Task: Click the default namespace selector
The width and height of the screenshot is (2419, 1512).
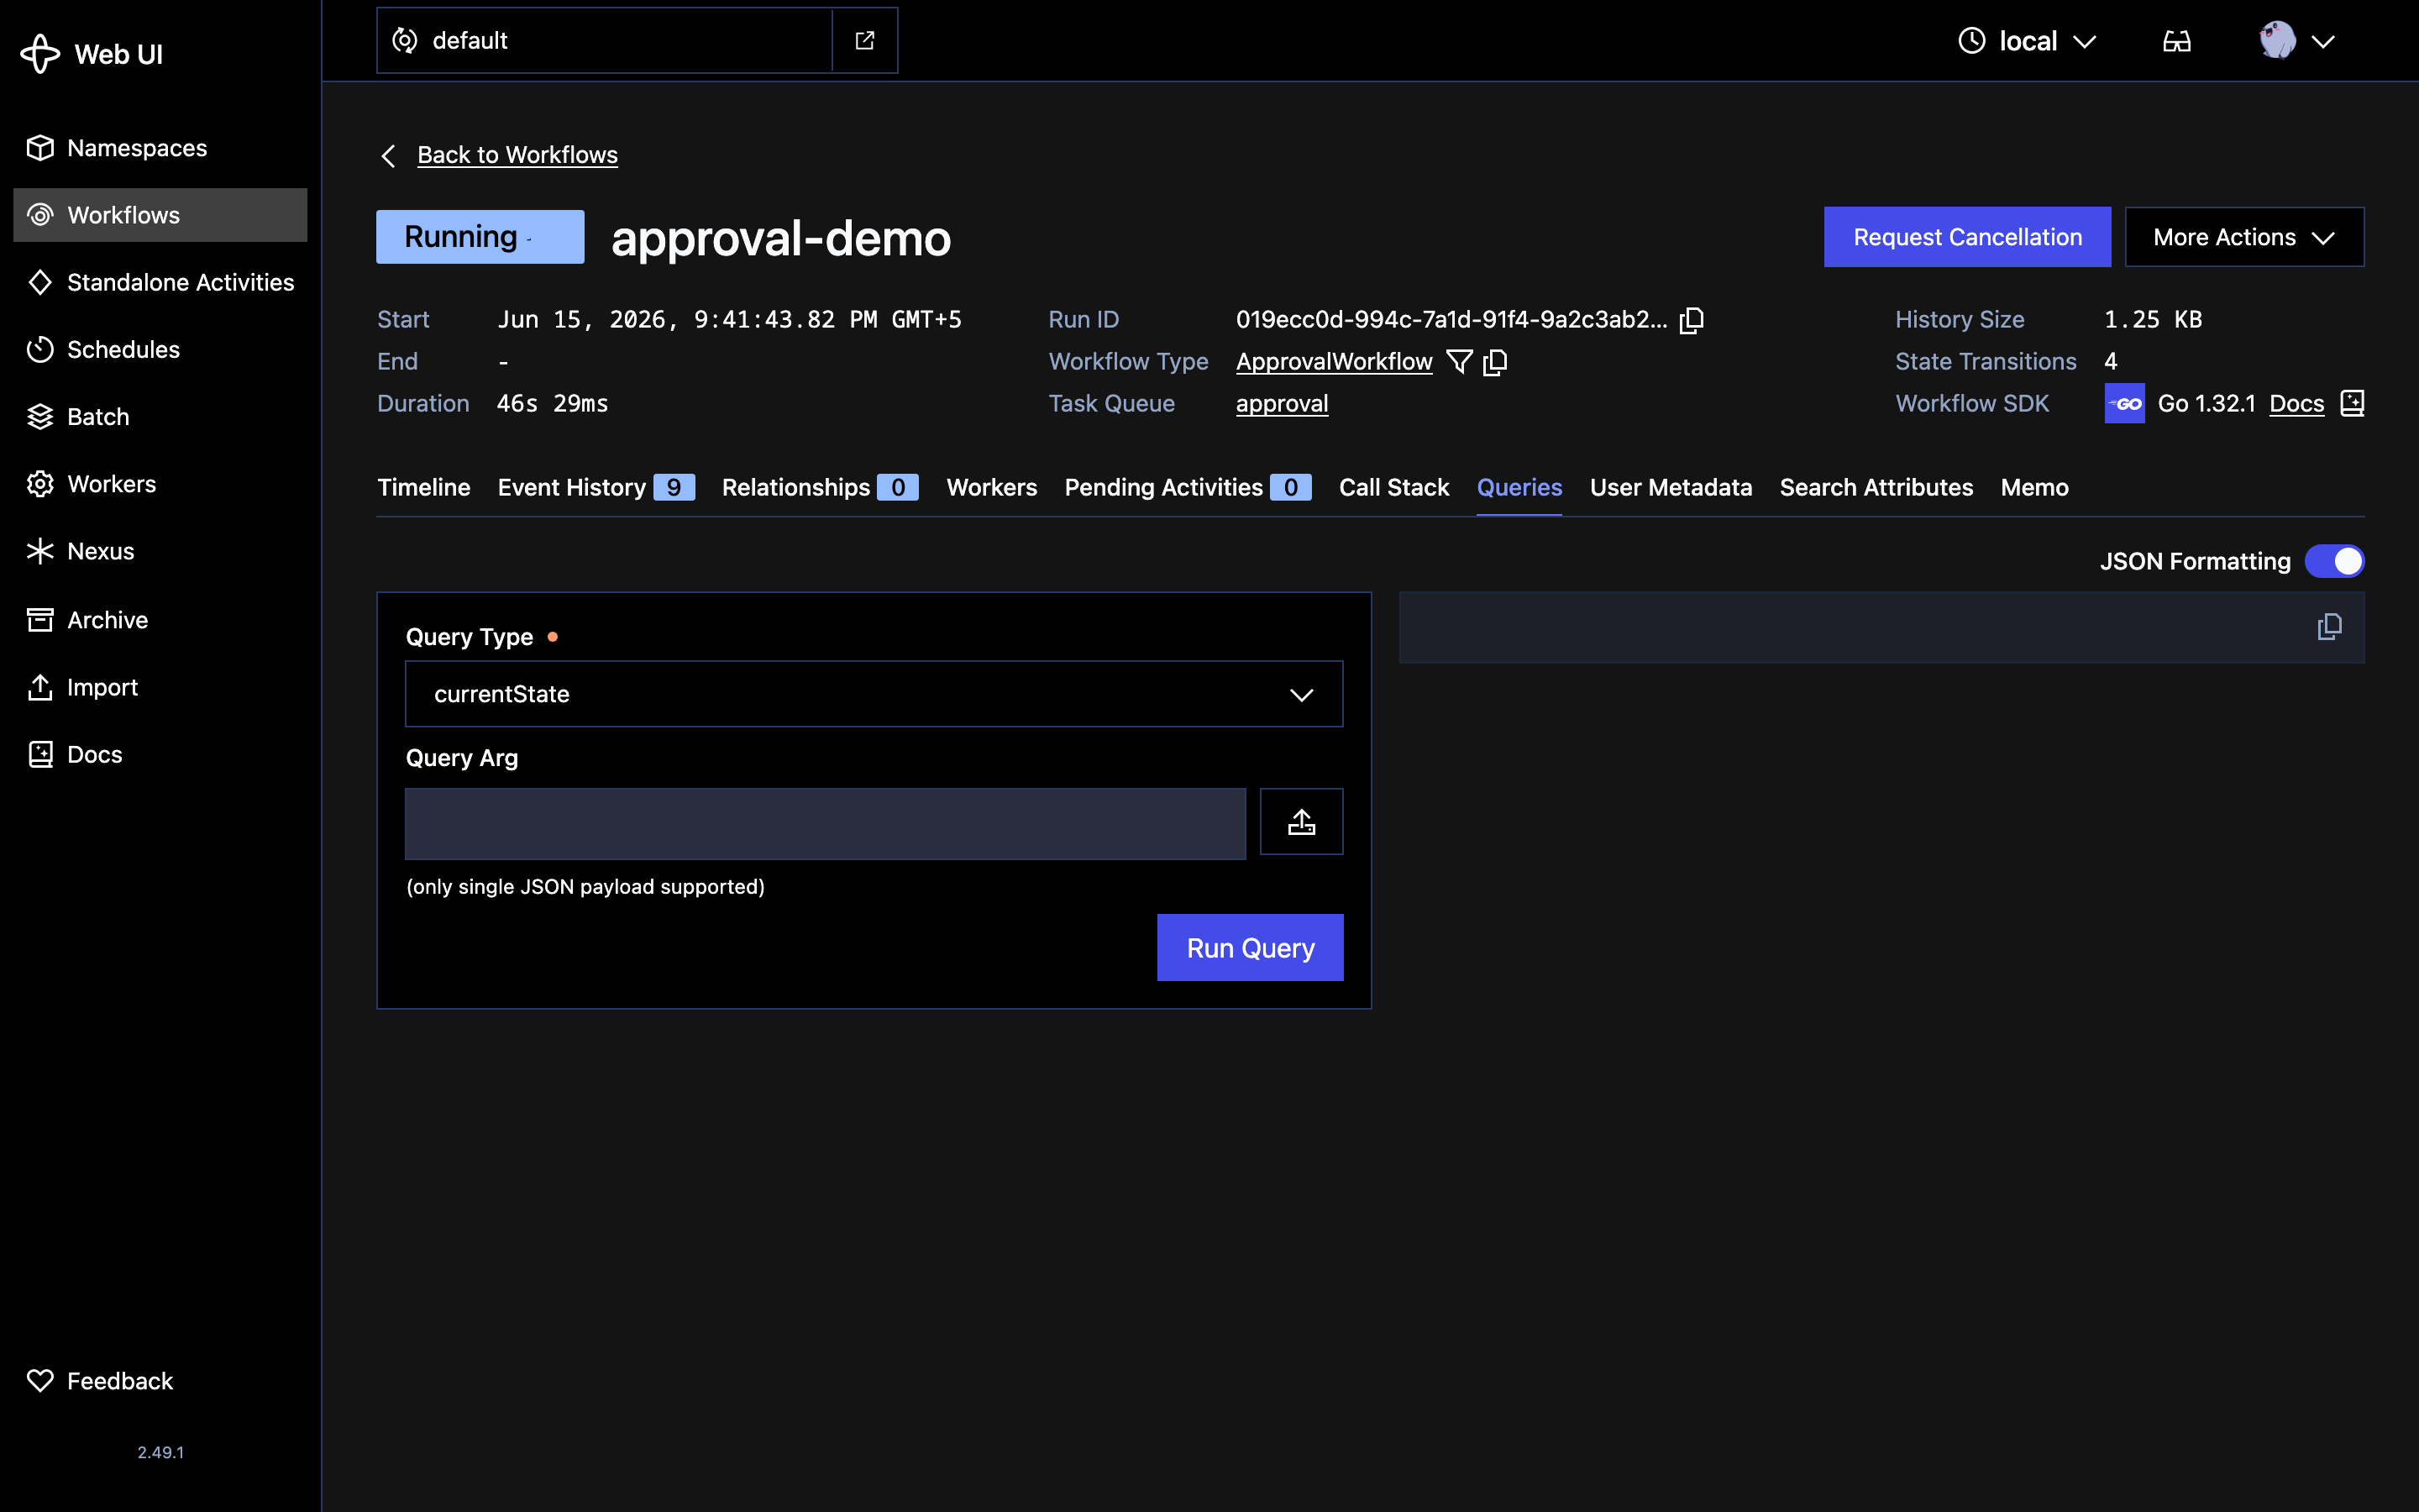Action: click(605, 40)
